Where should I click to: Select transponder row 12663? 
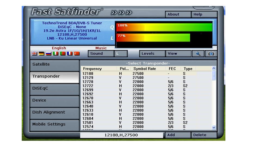147,102
